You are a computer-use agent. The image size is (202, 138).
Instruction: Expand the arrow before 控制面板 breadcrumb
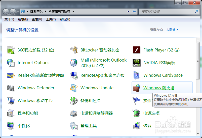tap(27, 12)
